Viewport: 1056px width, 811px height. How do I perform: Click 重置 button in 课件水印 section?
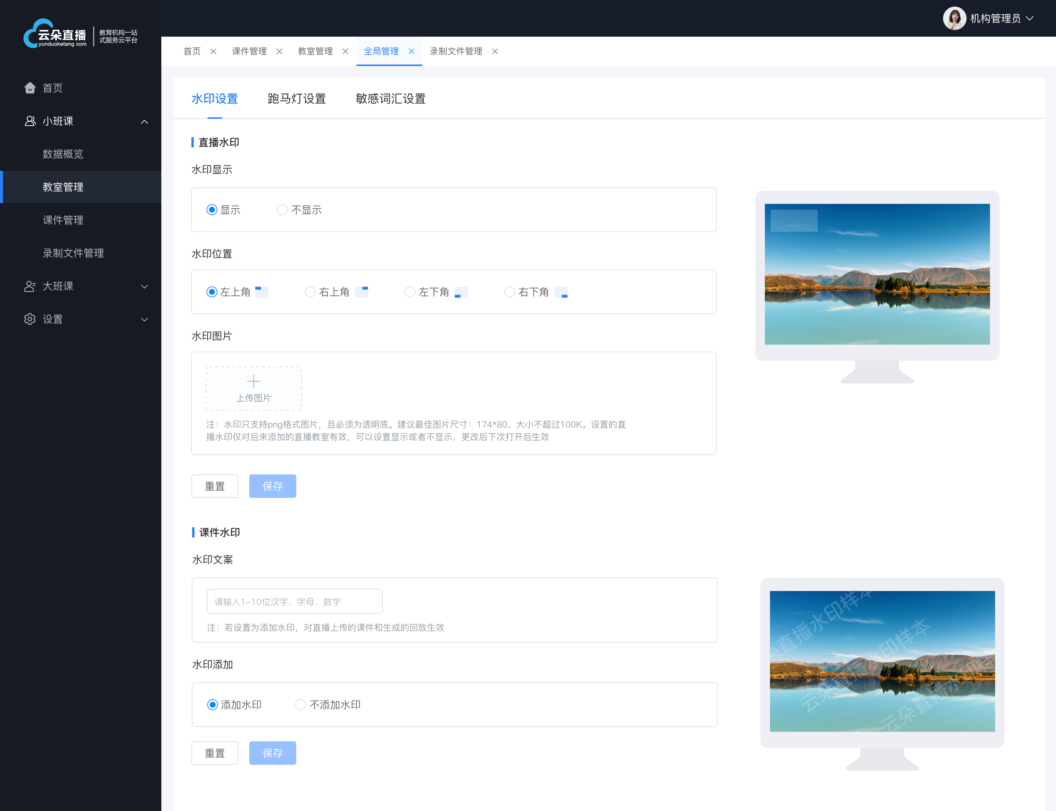click(x=216, y=753)
